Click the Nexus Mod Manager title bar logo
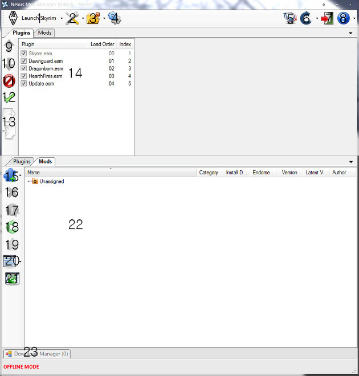This screenshot has width=359, height=376. [x=5, y=5]
